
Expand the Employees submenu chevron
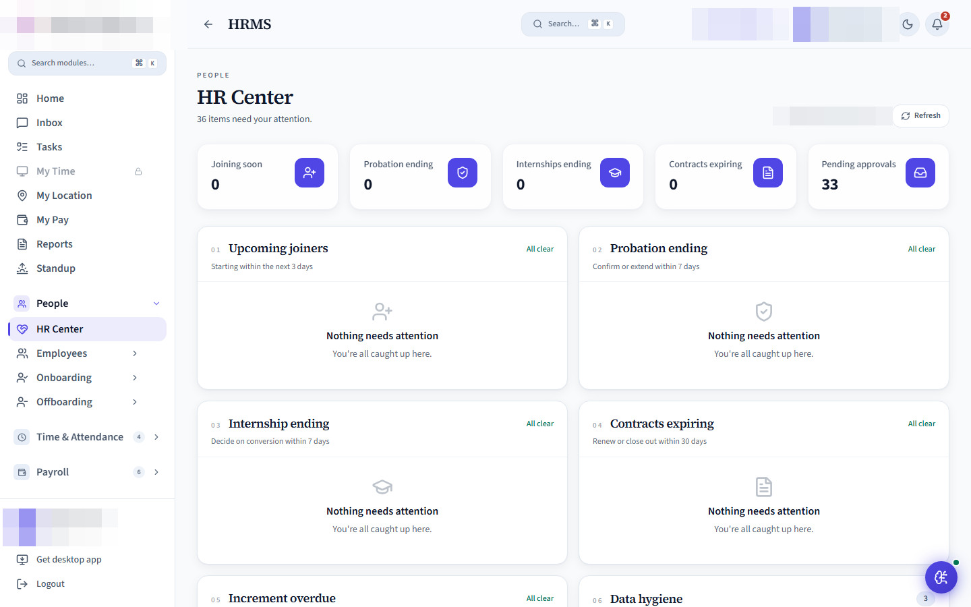pyautogui.click(x=135, y=353)
